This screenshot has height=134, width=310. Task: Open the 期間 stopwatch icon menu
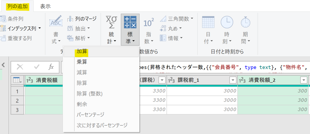click(x=245, y=22)
